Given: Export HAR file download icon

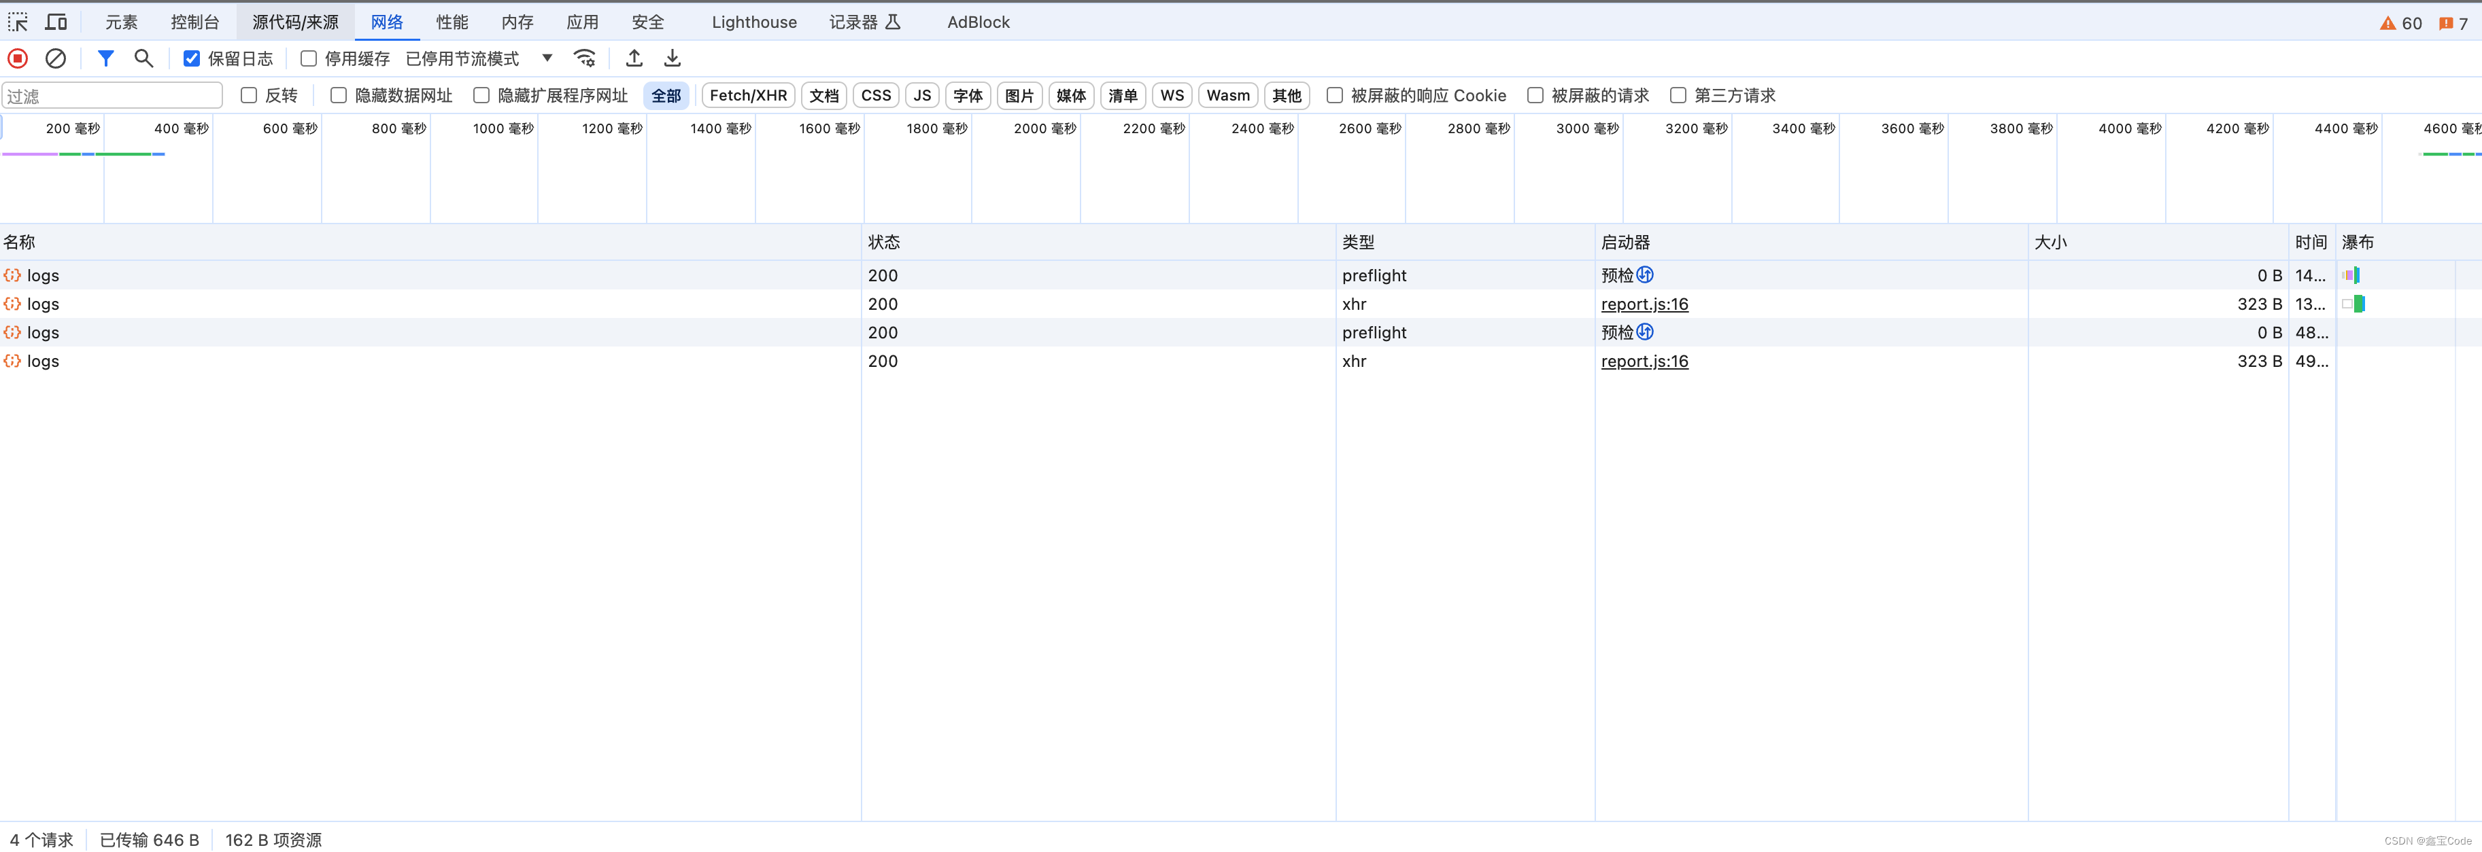Looking at the screenshot, I should pos(673,58).
